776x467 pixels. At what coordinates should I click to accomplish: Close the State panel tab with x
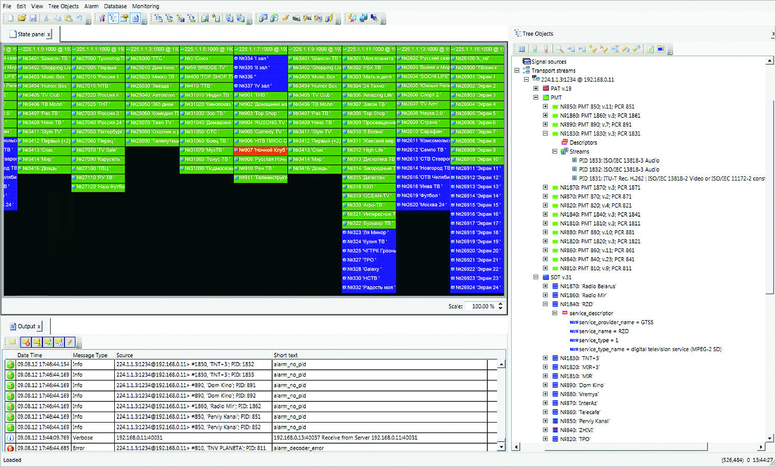coord(49,34)
